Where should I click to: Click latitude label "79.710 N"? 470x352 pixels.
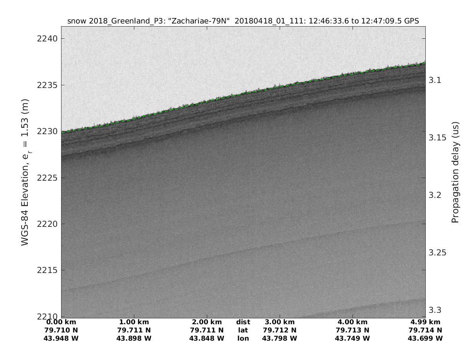61,330
